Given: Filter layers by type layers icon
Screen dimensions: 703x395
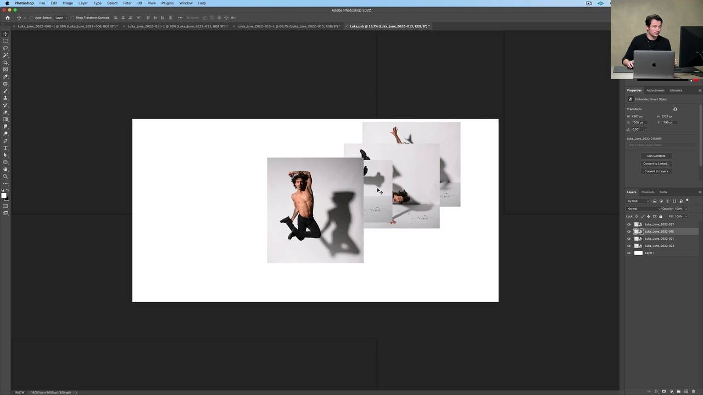Looking at the screenshot, I should (668, 201).
